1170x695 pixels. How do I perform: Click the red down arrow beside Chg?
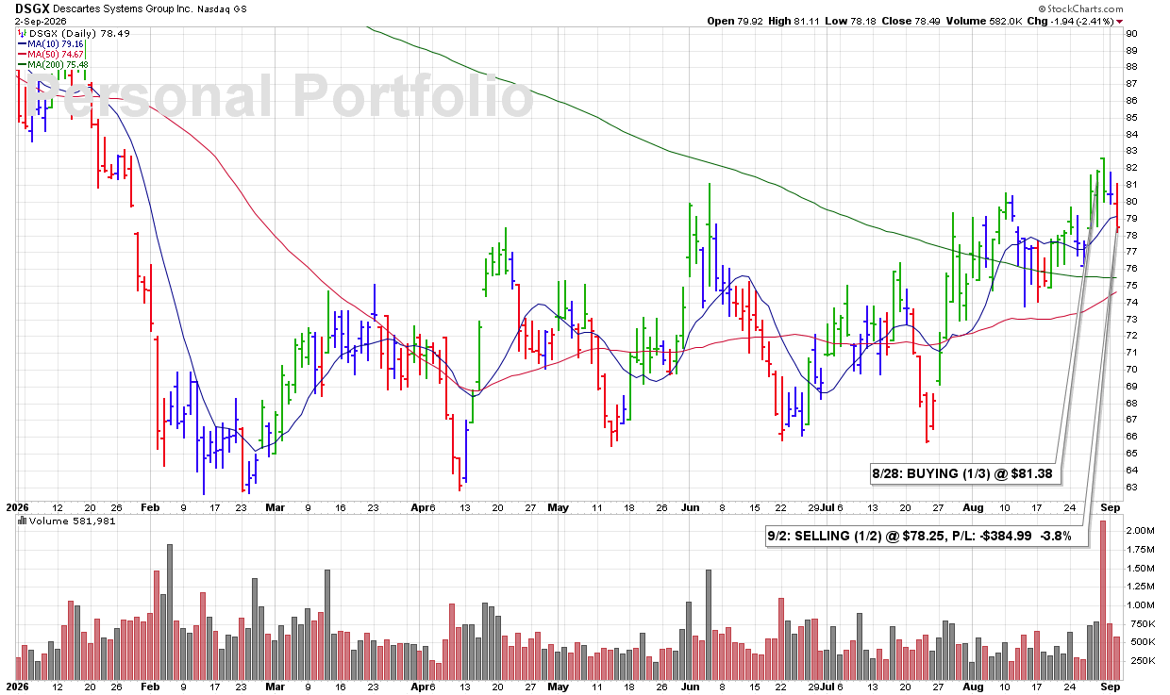(1120, 22)
